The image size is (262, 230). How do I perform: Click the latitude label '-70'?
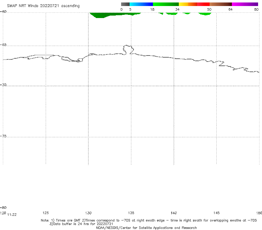tap(3, 85)
